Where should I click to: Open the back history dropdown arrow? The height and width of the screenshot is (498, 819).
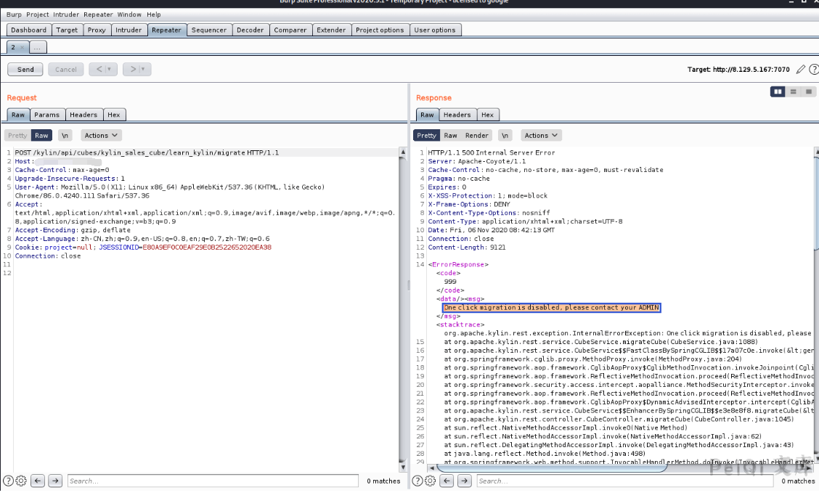(109, 70)
